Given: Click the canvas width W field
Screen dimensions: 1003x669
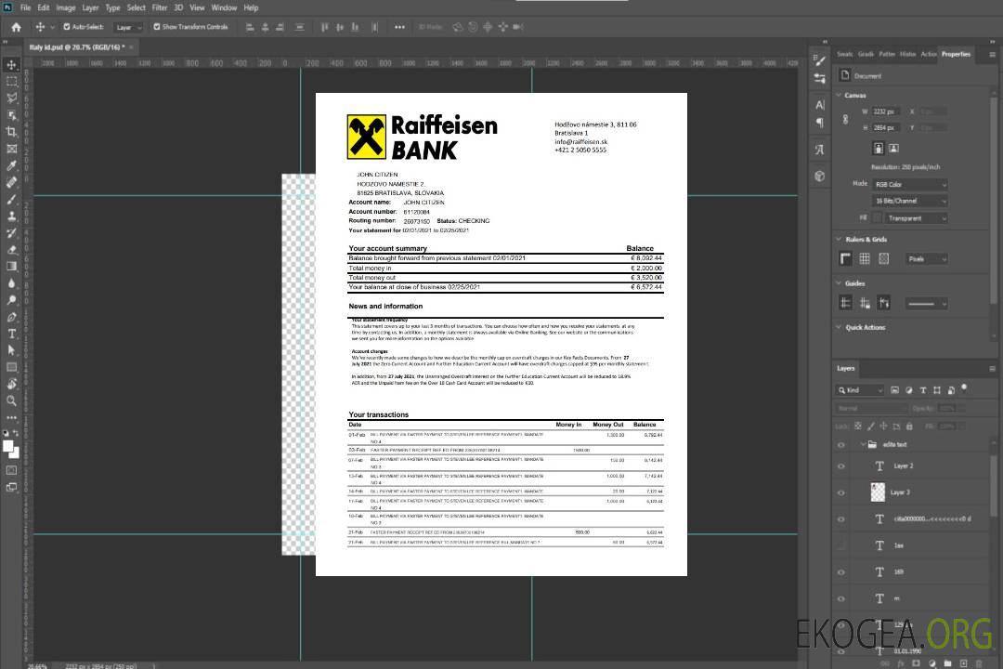Looking at the screenshot, I should pyautogui.click(x=887, y=111).
